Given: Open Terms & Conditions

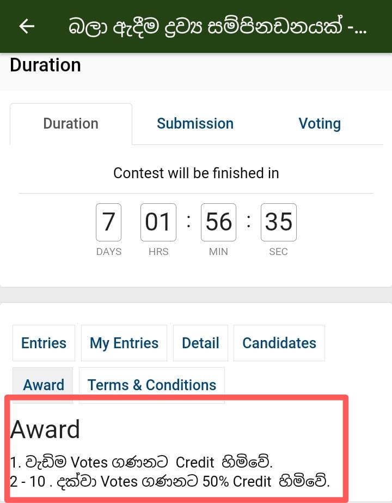Looking at the screenshot, I should pyautogui.click(x=152, y=385).
